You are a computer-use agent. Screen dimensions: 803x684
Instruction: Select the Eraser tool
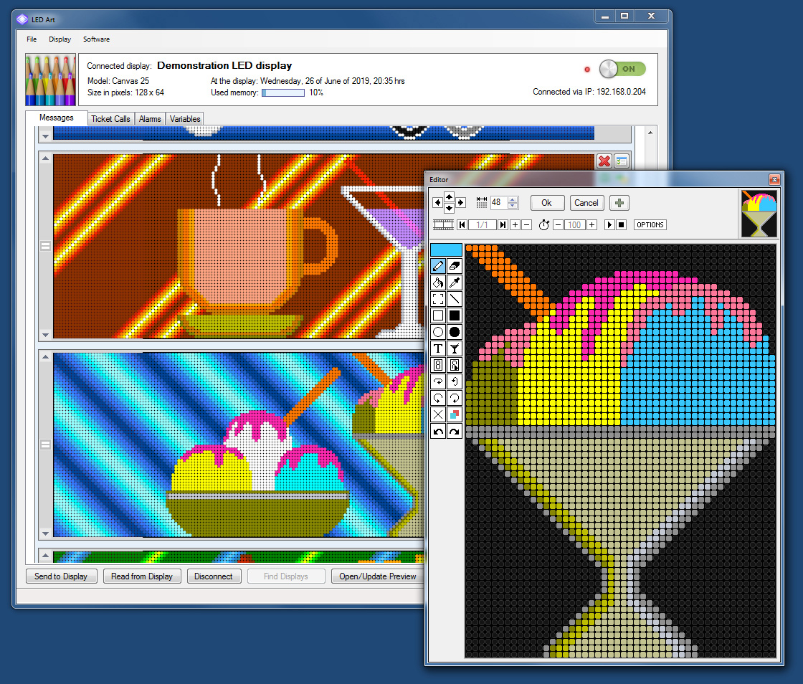(454, 266)
